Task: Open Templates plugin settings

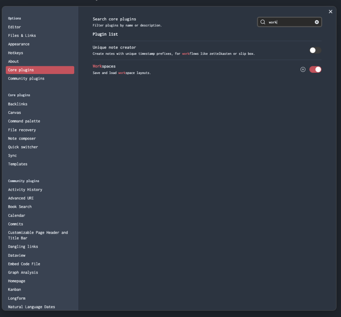Action: coord(18,164)
